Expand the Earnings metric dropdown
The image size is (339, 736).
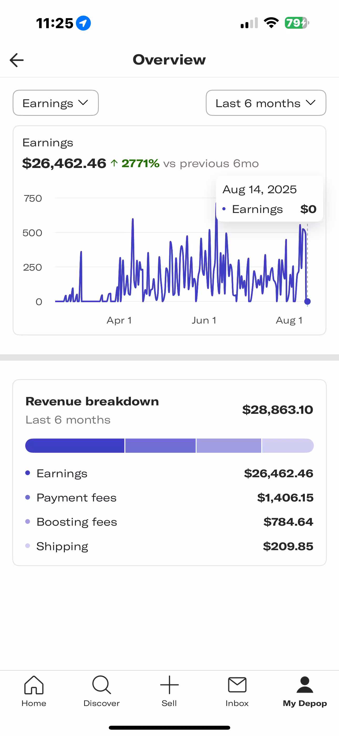click(x=56, y=103)
